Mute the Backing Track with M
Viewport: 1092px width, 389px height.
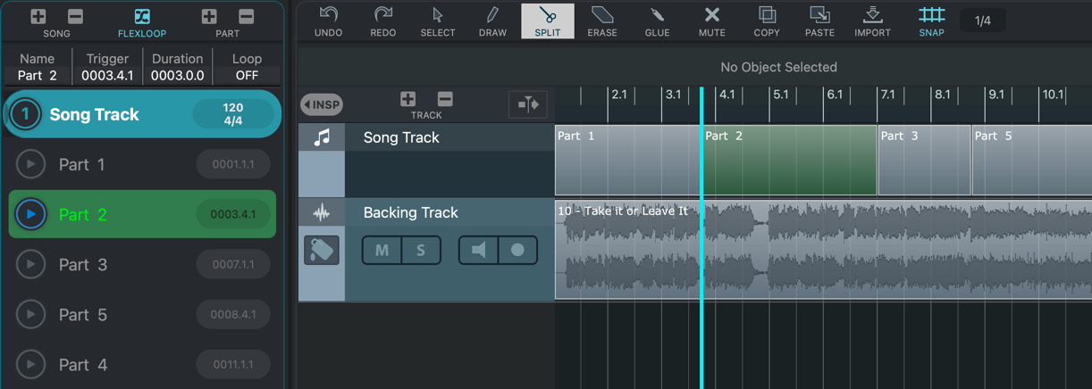point(382,251)
